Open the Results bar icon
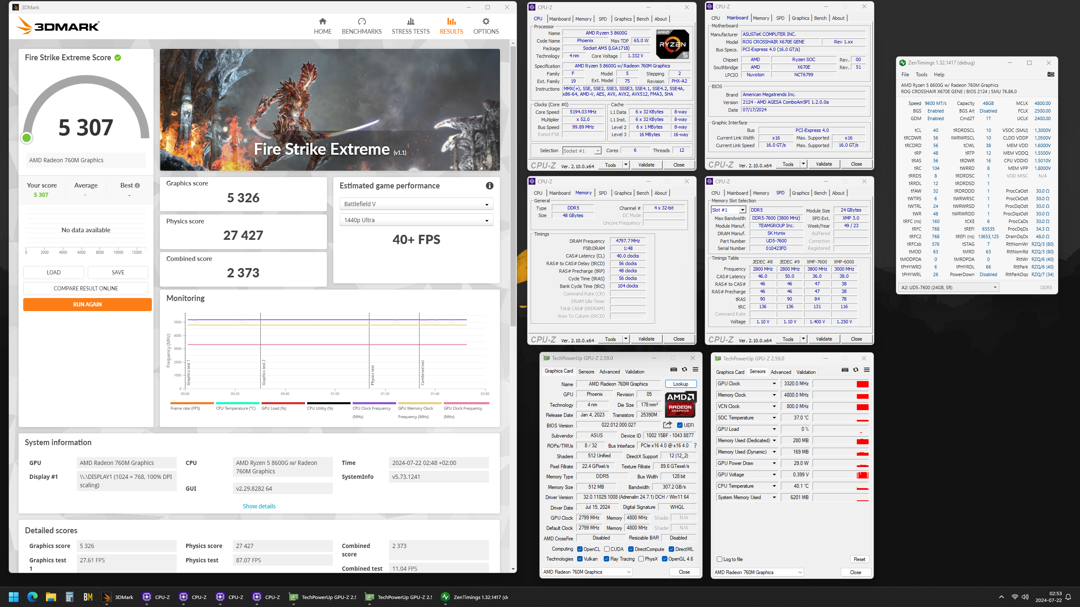The width and height of the screenshot is (1080, 607). coord(451,21)
